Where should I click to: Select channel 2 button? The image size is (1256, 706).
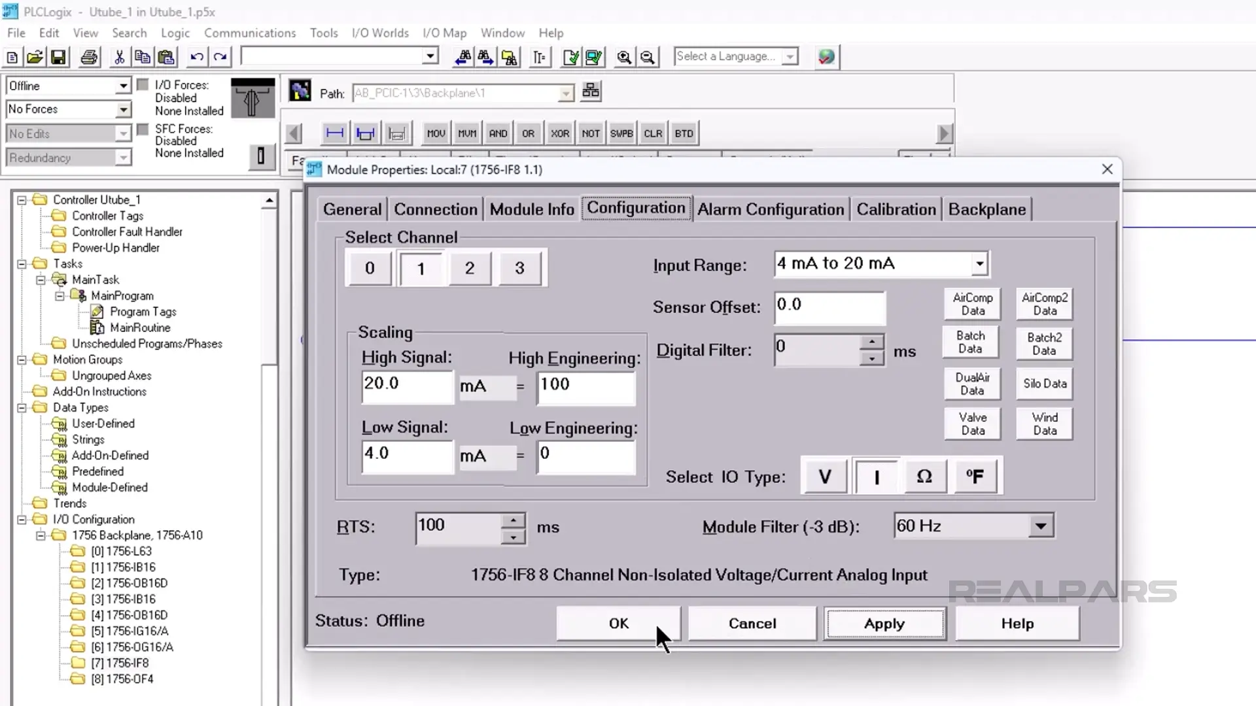tap(470, 268)
